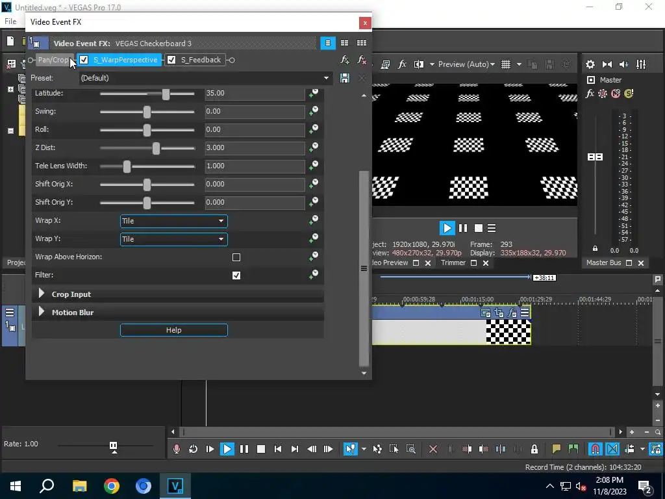The image size is (665, 499).
Task: Enable the S_WarpPerspective effect checkbox
Action: [x=84, y=60]
